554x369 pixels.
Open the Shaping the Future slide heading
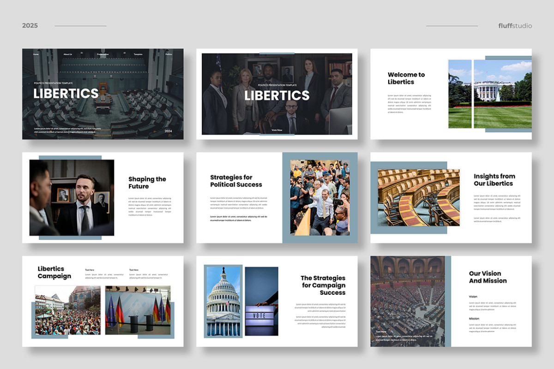(x=147, y=184)
